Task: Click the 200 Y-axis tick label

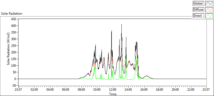Action: click(14, 52)
